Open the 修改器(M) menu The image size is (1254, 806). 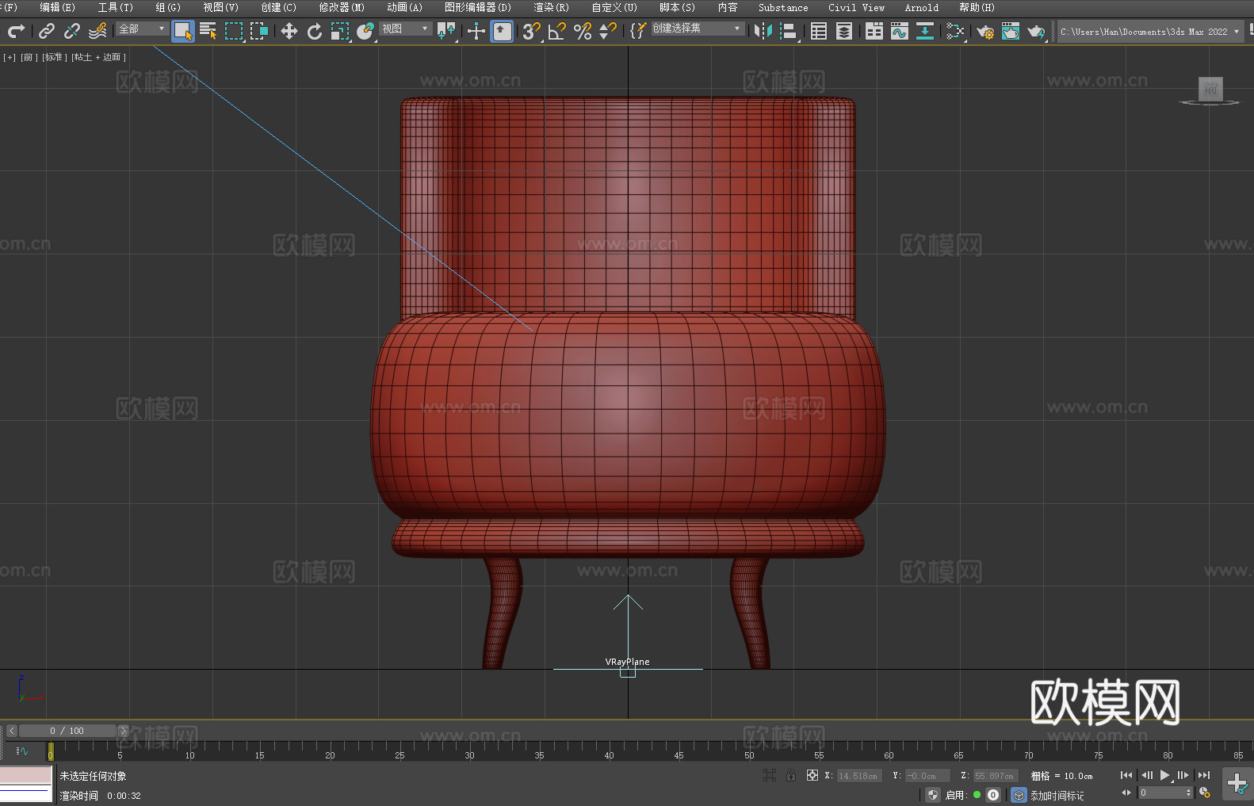[x=342, y=7]
